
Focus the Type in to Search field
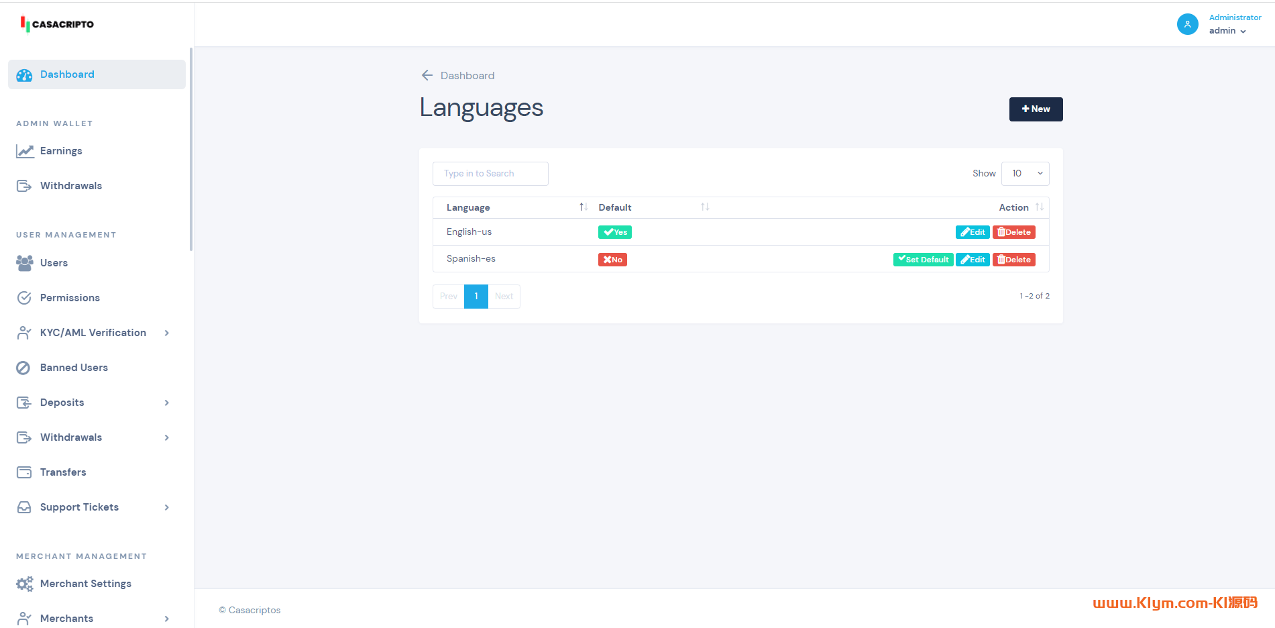coord(490,174)
